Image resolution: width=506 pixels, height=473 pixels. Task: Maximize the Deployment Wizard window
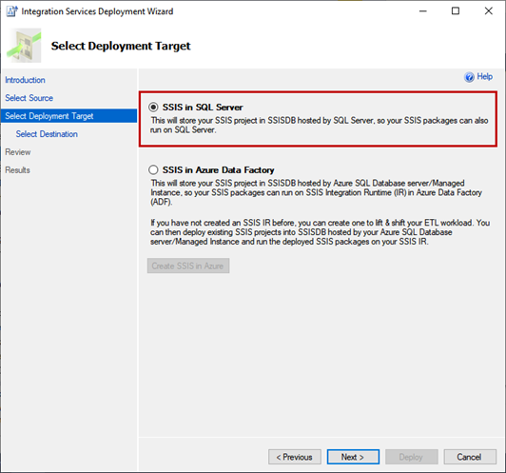pyautogui.click(x=456, y=11)
